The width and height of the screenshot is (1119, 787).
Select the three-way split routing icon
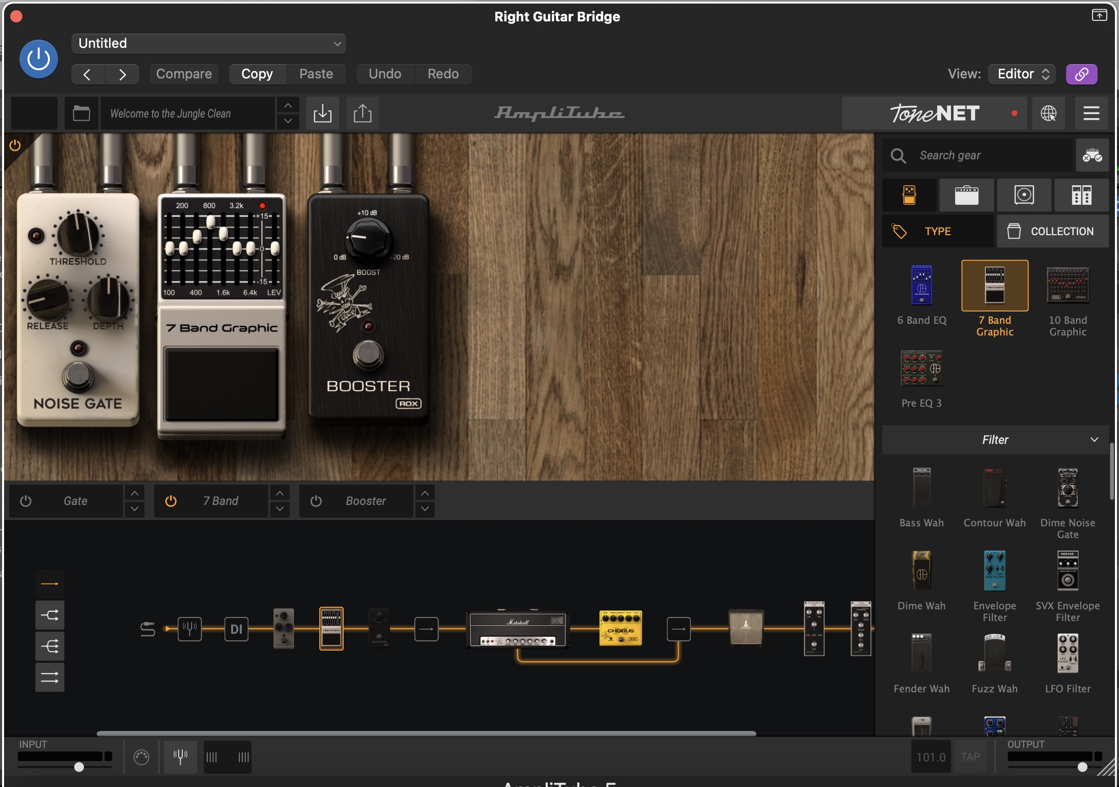click(49, 647)
